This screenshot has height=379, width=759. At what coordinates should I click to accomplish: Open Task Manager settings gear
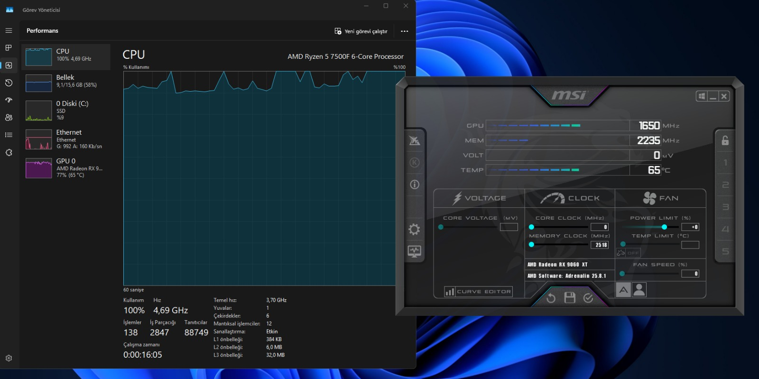coord(9,358)
